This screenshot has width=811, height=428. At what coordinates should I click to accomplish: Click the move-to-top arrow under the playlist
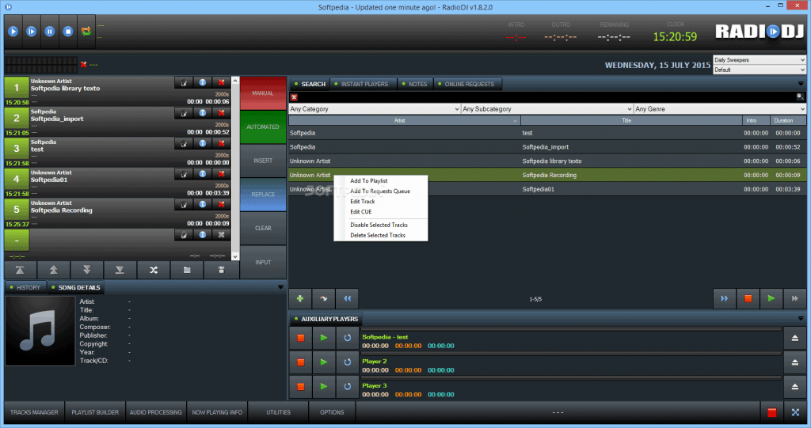pos(18,270)
